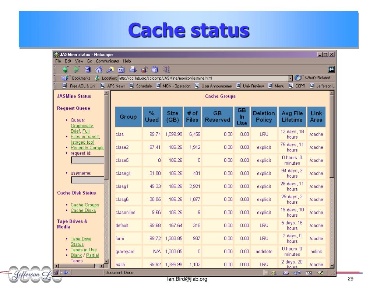Follow the Recently Comple link
This screenshot has height=283, width=377.
click(87, 147)
